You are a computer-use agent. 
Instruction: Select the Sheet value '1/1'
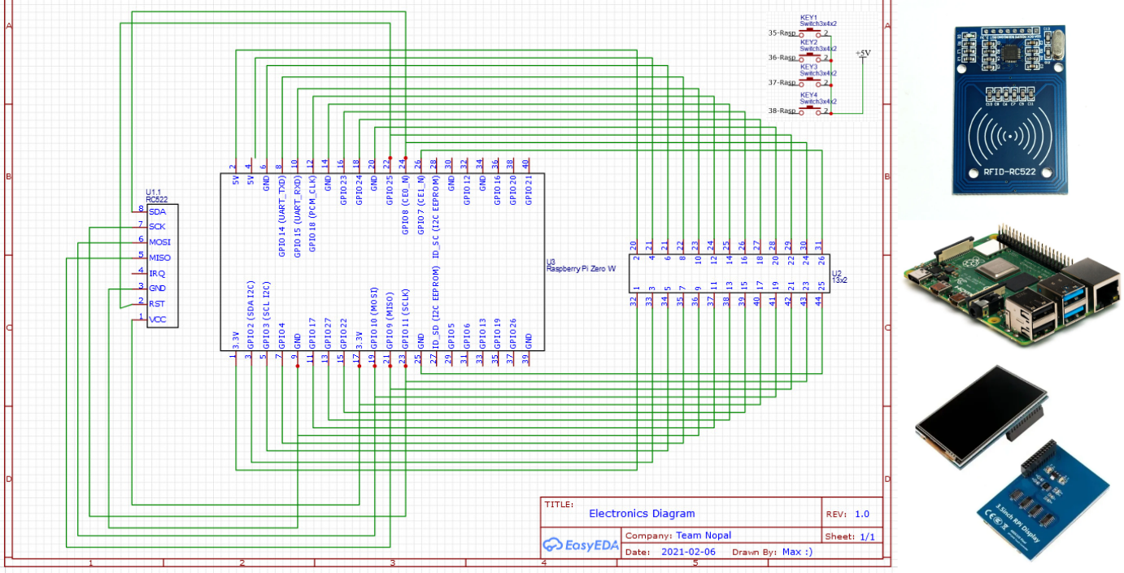pos(867,536)
